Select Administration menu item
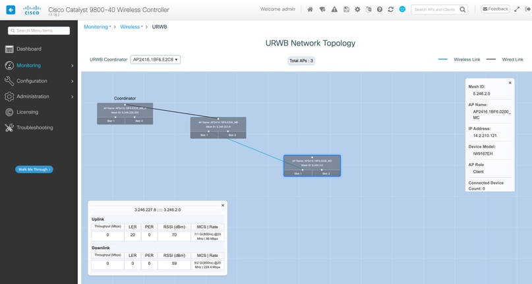The image size is (532, 284). [x=33, y=97]
